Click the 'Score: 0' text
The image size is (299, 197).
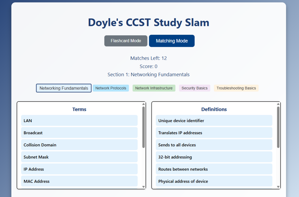[148, 66]
